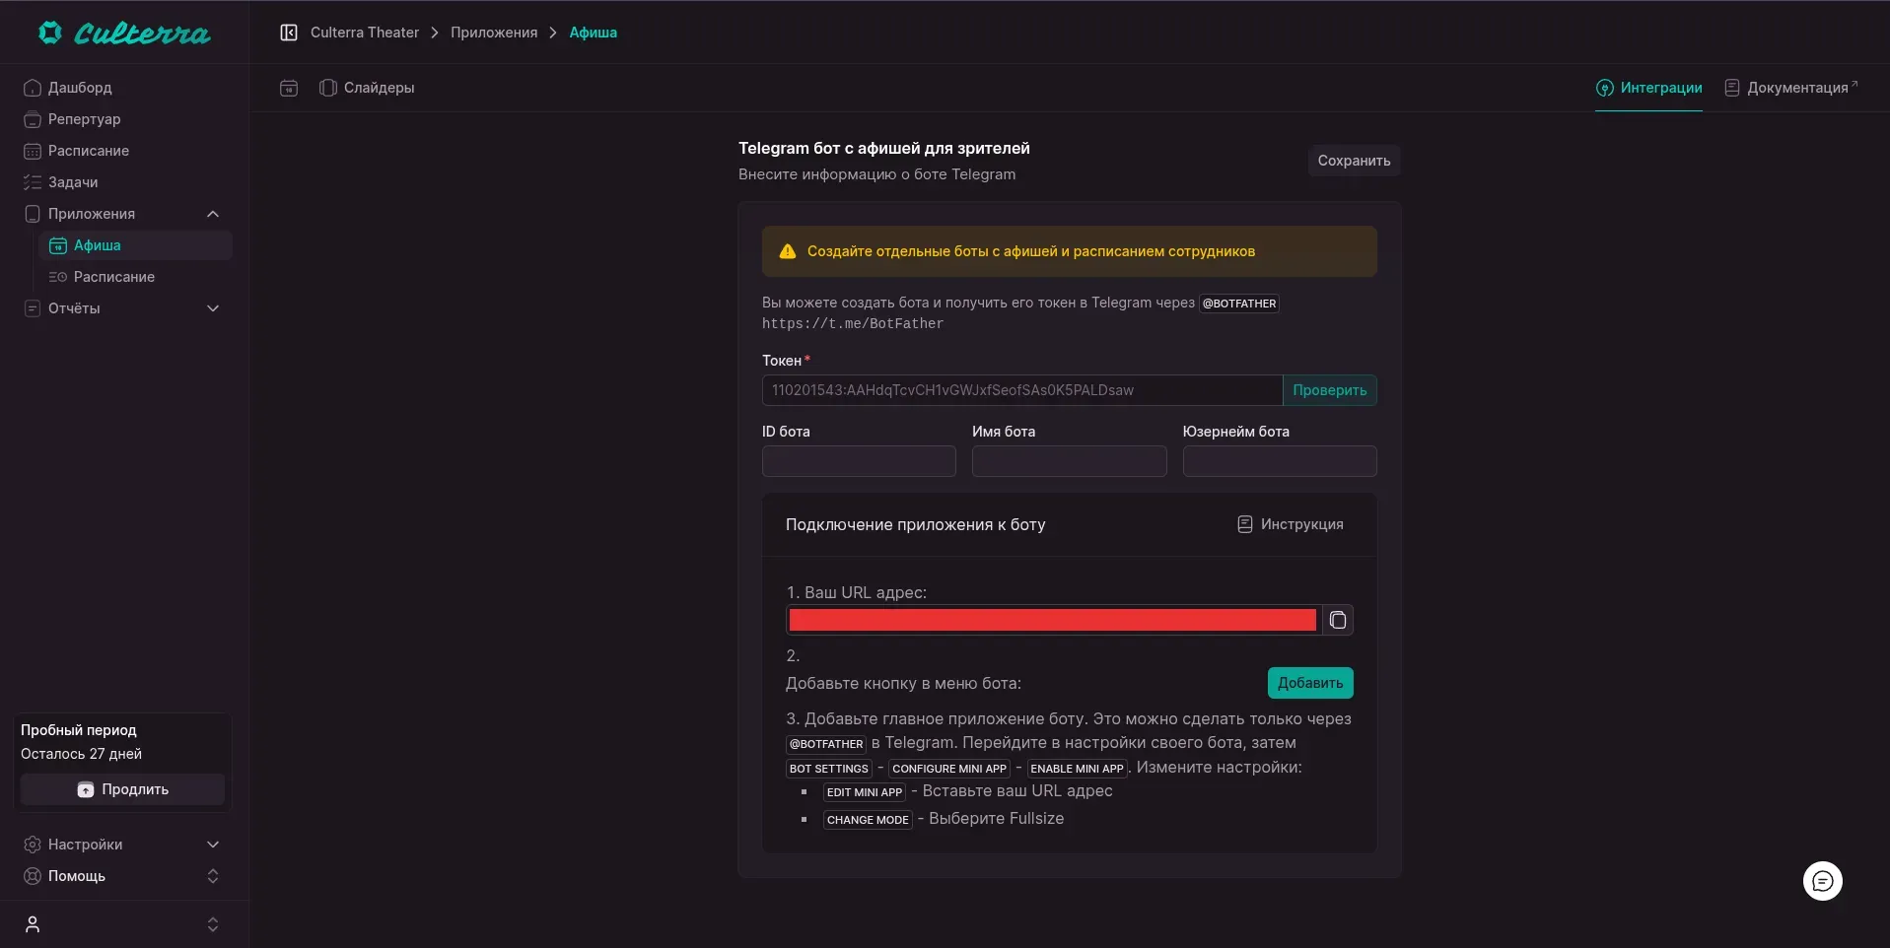Screen dimensions: 1890x948
Task: Open the calendar icon tab beside Слайдеры
Action: pyautogui.click(x=289, y=88)
